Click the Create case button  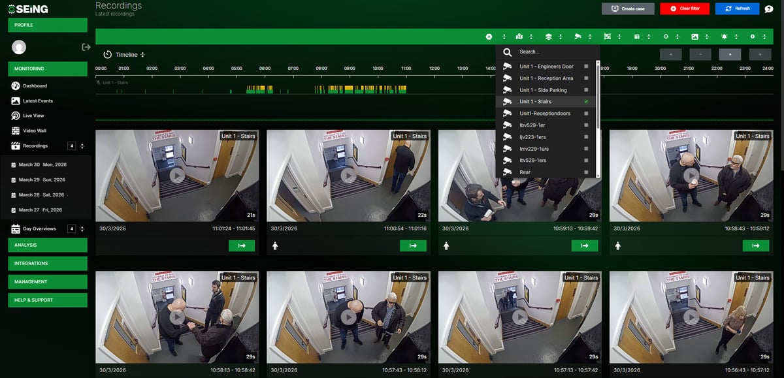point(627,8)
